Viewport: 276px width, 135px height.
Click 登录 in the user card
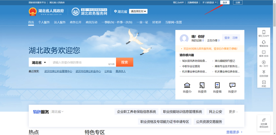(x=227, y=38)
